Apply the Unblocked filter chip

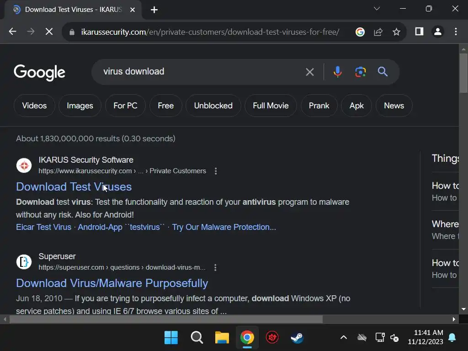[213, 106]
